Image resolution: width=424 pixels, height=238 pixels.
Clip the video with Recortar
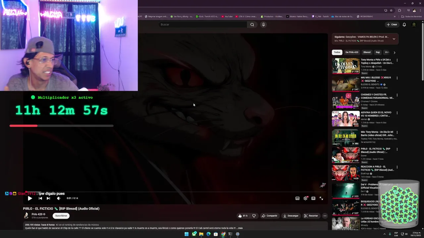tap(311, 216)
